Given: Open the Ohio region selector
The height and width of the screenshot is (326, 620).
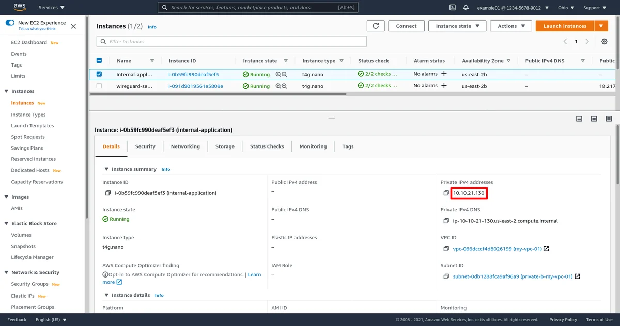Looking at the screenshot, I should (565, 8).
